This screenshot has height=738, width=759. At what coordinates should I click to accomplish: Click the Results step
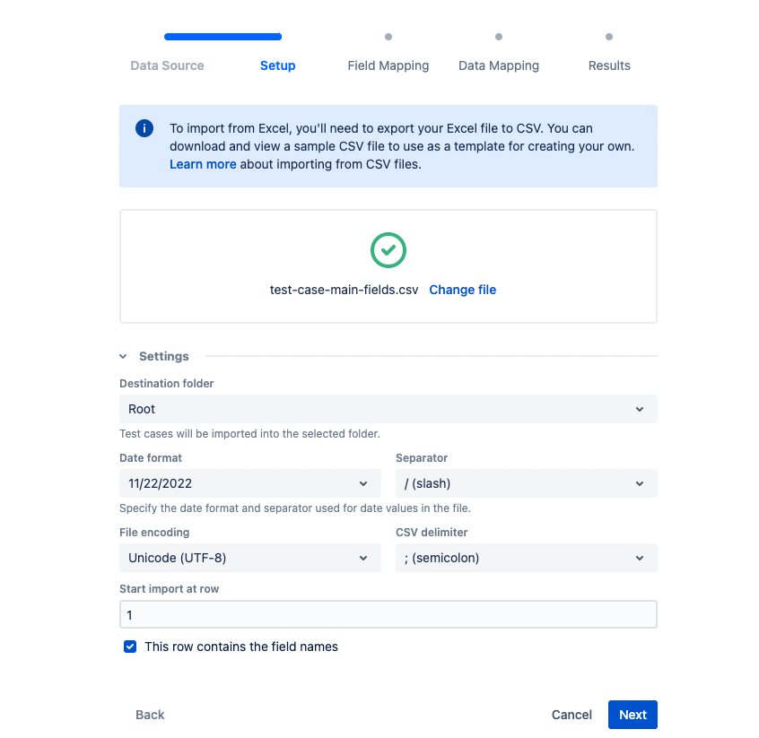(x=609, y=65)
